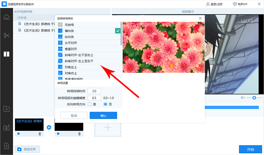This screenshot has height=155, width=264.
Task: Click the 开始 button
Action: pos(250,149)
